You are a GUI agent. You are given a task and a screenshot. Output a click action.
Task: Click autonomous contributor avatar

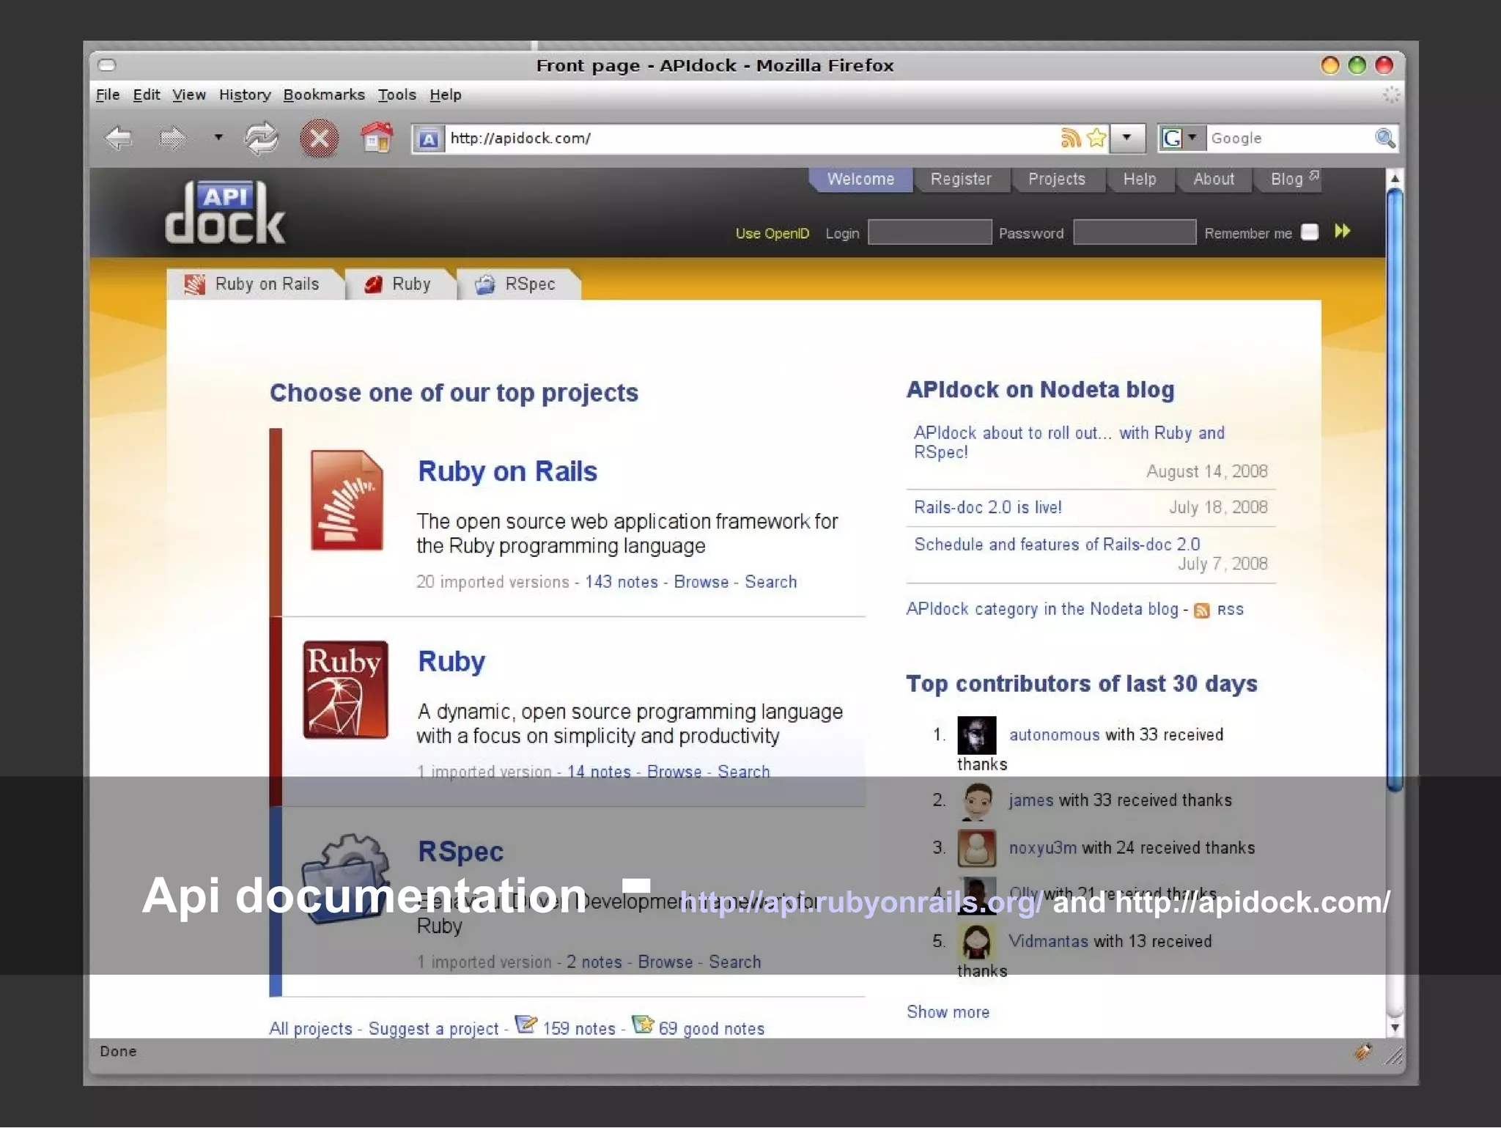point(977,735)
